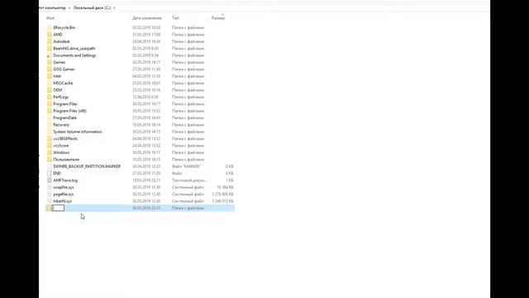Click the icon of the new folder being renamed
The image size is (529, 298).
[x=50, y=208]
